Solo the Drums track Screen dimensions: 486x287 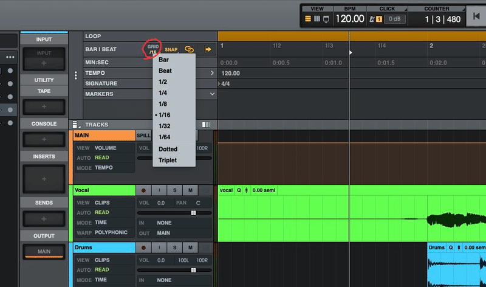175,247
